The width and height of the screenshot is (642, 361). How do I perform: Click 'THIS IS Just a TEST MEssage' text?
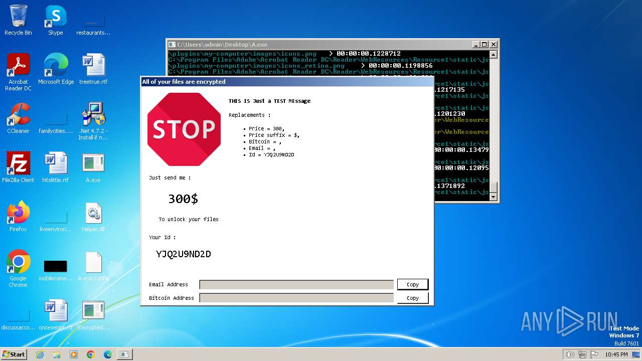269,101
